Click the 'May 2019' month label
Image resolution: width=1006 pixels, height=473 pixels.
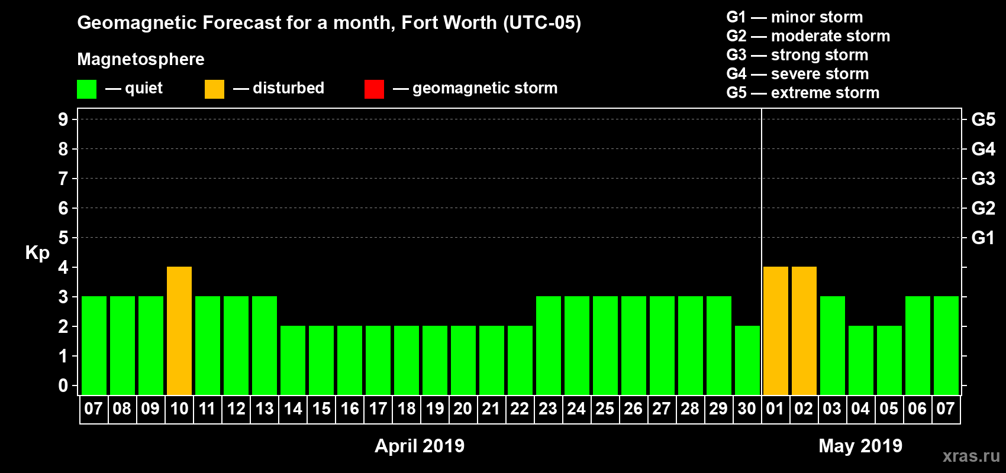click(x=860, y=446)
